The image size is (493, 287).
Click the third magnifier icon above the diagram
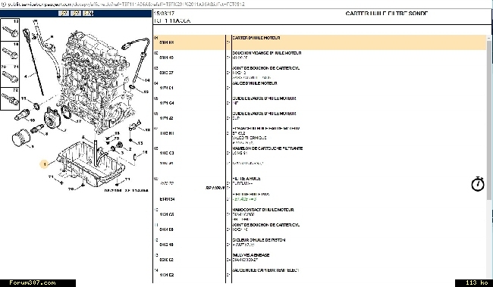pyautogui.click(x=88, y=14)
